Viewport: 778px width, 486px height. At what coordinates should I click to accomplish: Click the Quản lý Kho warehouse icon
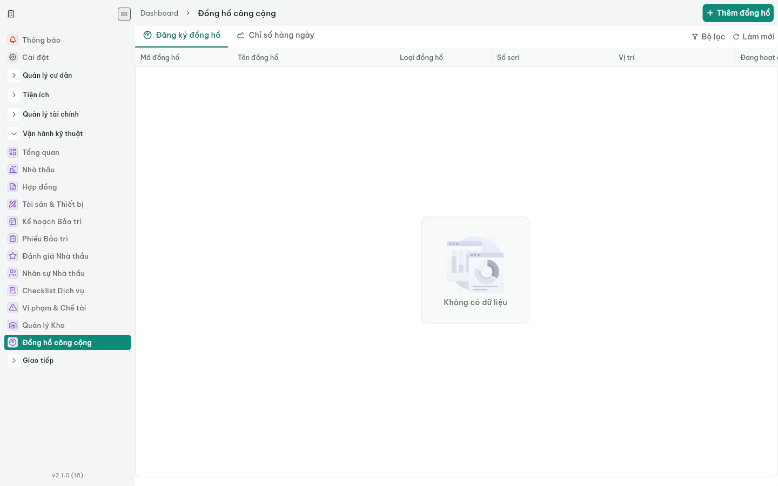13,325
